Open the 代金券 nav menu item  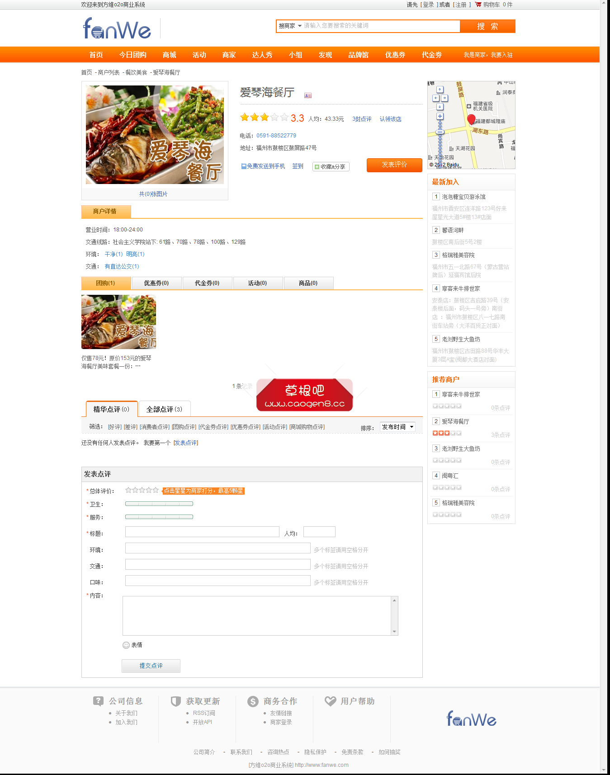[x=431, y=55]
